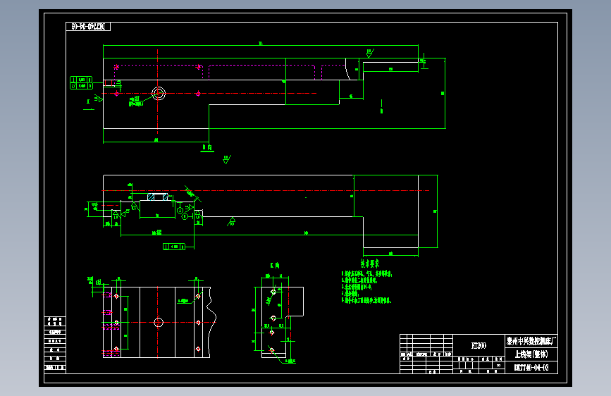Select the K向 view label
The image size is (611, 396).
click(x=275, y=266)
